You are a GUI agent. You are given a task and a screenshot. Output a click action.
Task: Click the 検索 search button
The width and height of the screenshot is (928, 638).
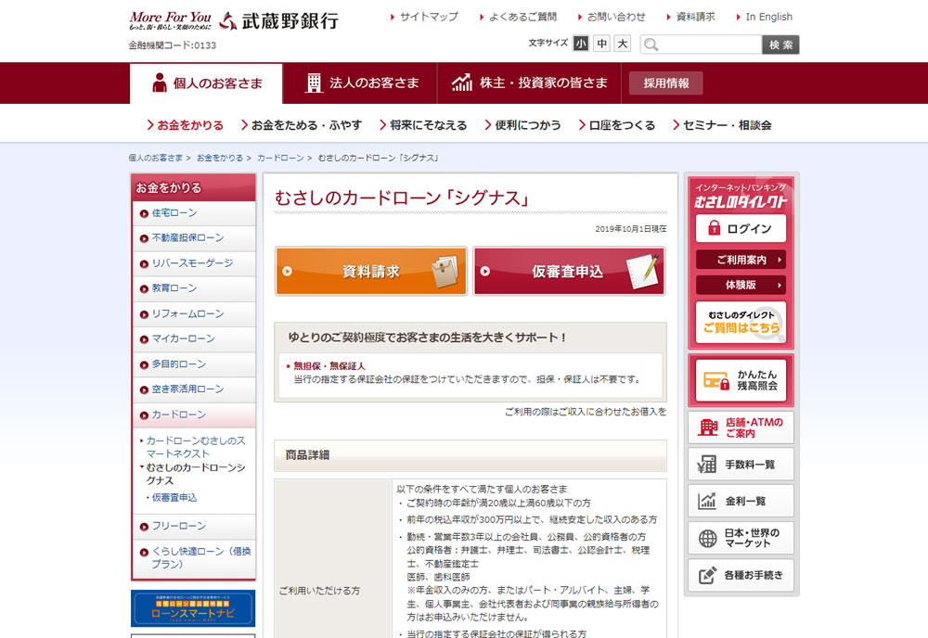point(780,45)
